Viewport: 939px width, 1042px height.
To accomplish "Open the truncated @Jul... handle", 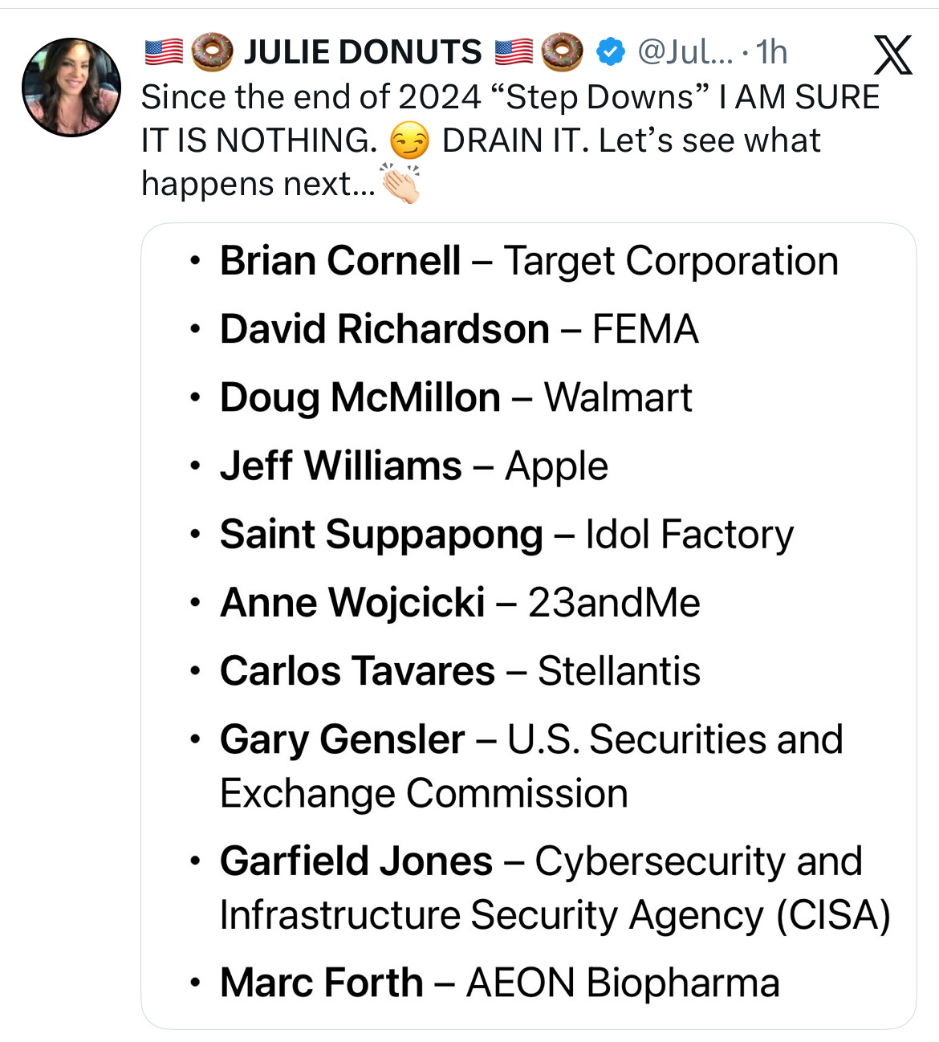I will click(x=685, y=52).
